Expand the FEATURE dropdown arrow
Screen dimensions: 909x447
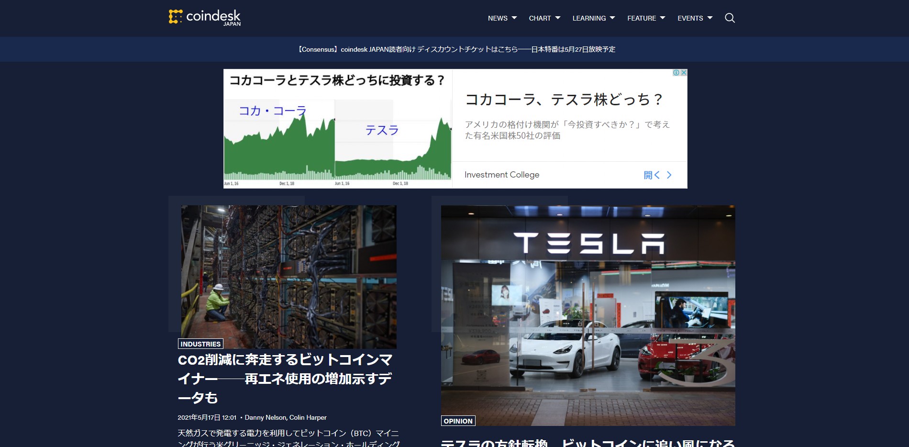[x=663, y=18]
